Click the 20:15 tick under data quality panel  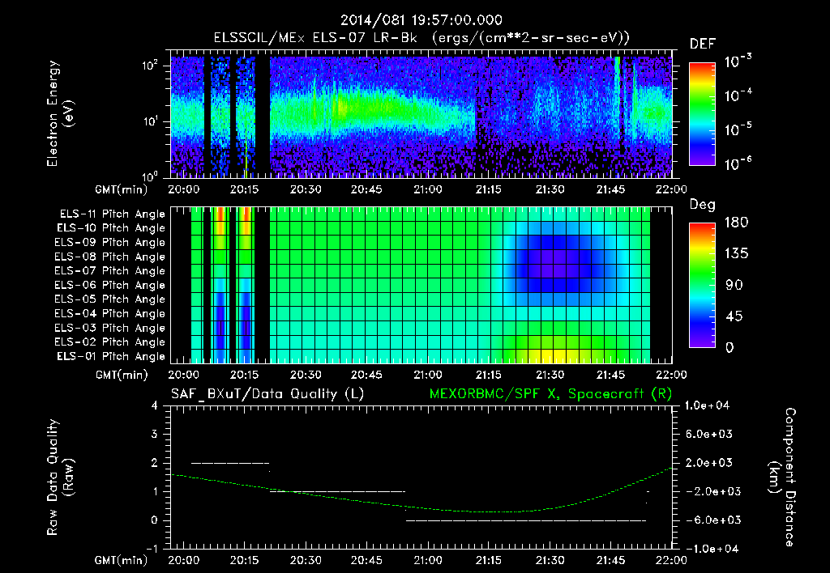(x=245, y=560)
